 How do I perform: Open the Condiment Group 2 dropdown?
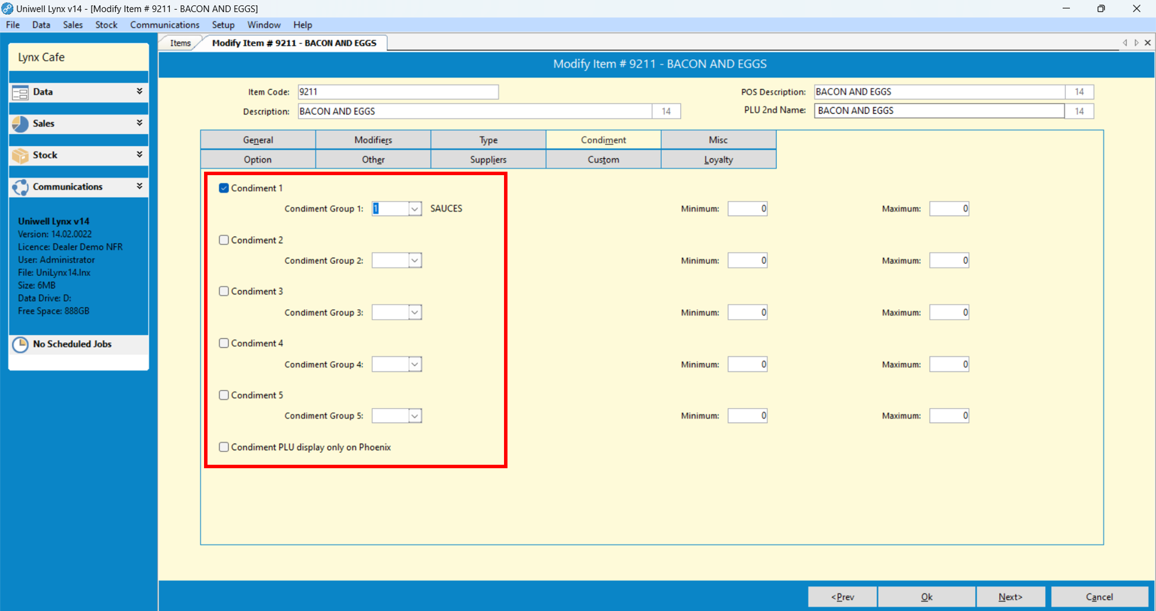[415, 261]
